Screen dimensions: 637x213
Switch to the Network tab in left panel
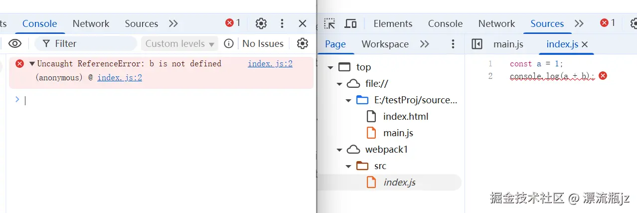91,23
